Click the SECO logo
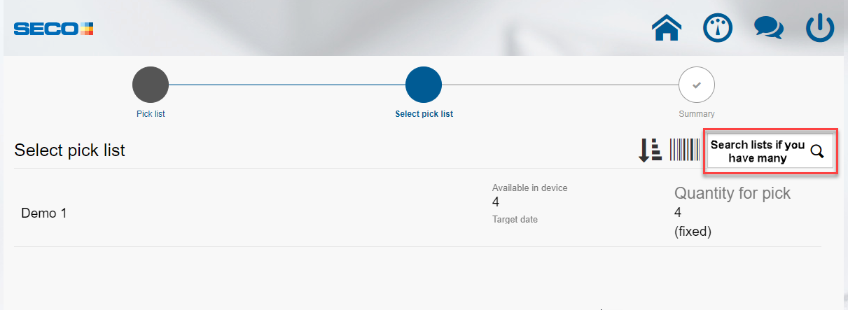The width and height of the screenshot is (848, 310). (53, 29)
